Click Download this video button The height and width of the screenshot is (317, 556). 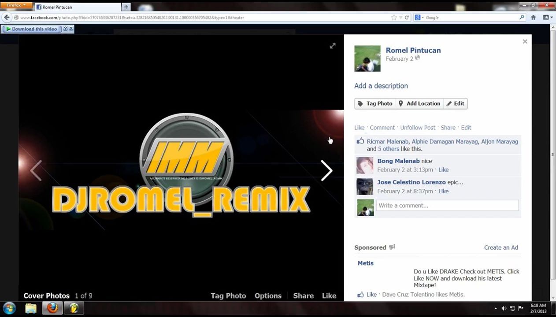tap(31, 29)
